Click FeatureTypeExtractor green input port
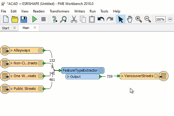 (x=60, y=70)
